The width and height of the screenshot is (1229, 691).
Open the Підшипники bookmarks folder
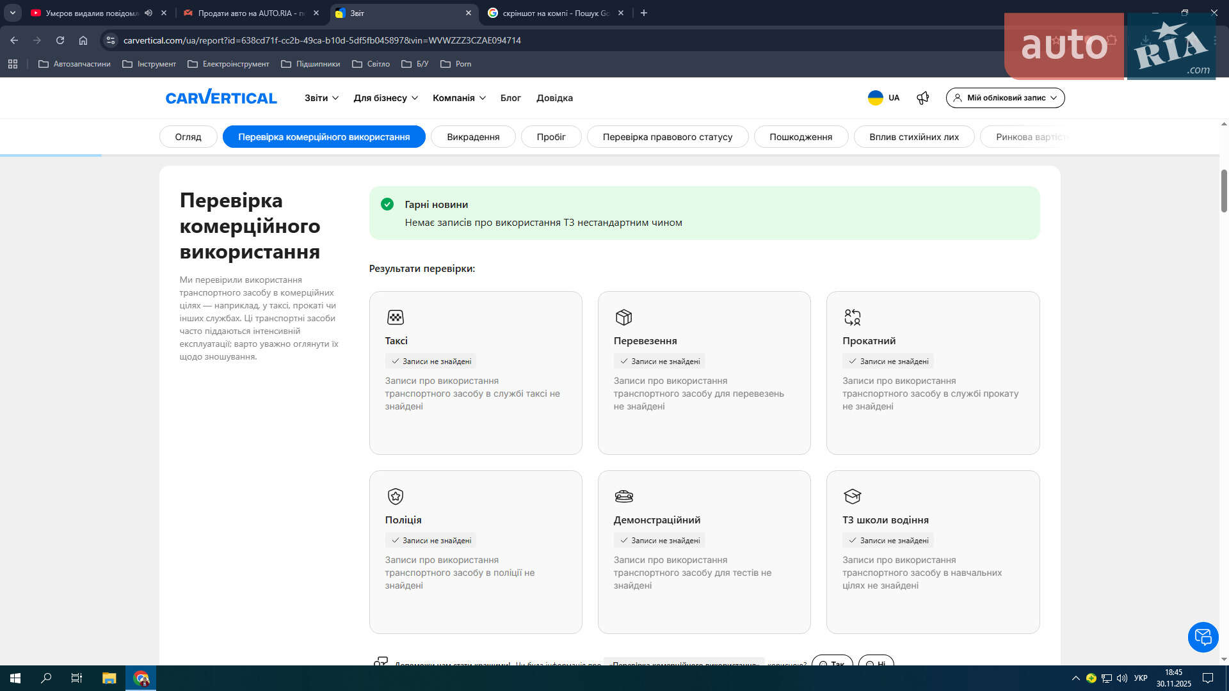310,64
